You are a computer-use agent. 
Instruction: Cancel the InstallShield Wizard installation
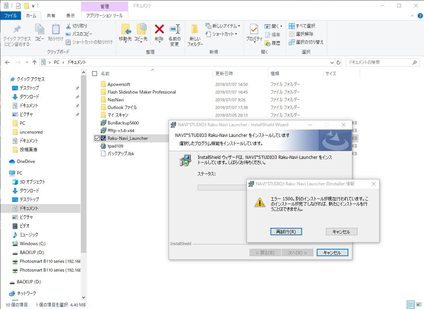pyautogui.click(x=333, y=252)
